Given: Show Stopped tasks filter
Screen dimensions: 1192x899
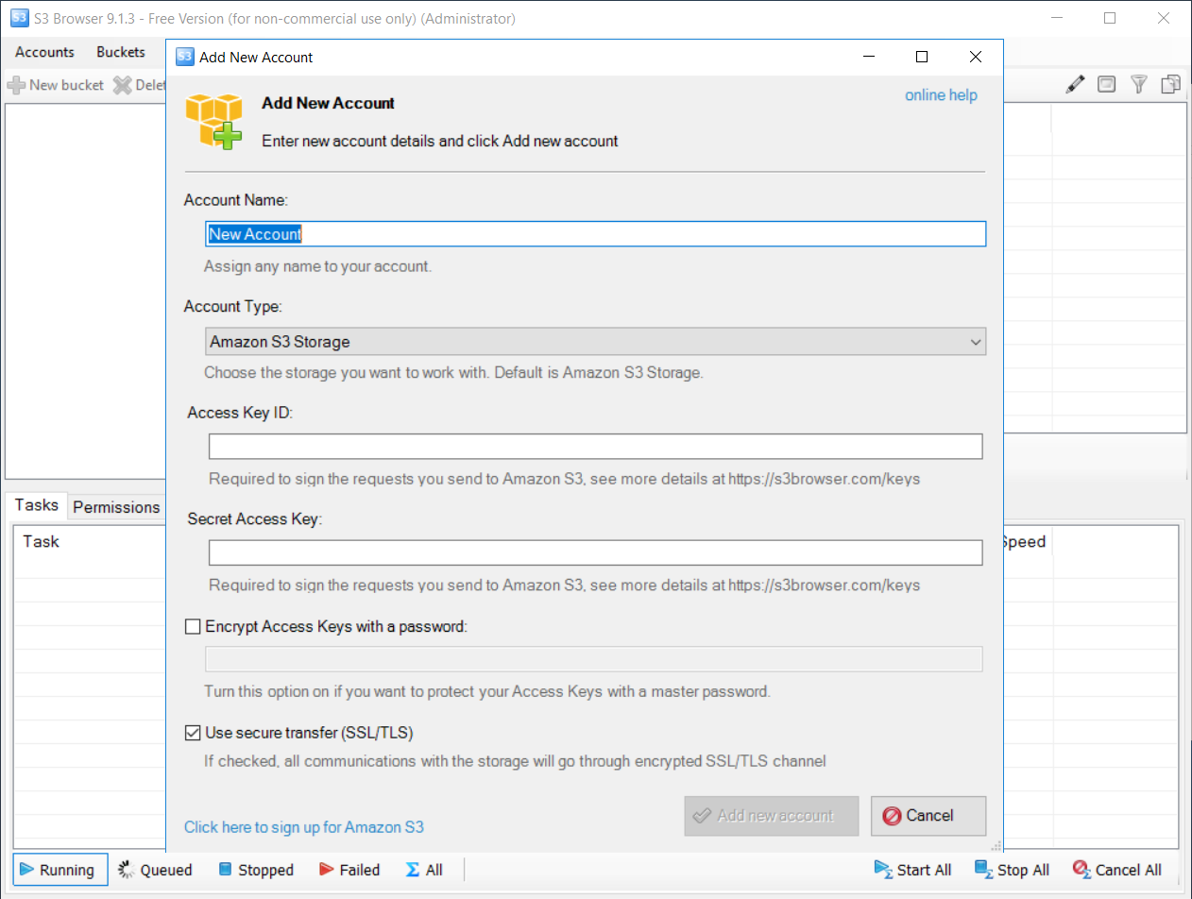Looking at the screenshot, I should [x=255, y=870].
